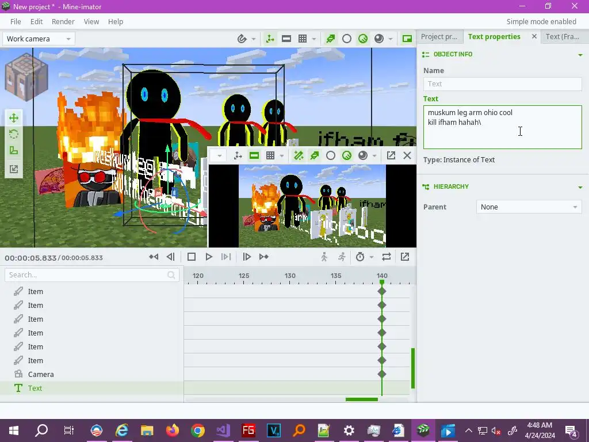Open the Render menu
Screen dimensions: 589x442
pos(63,21)
